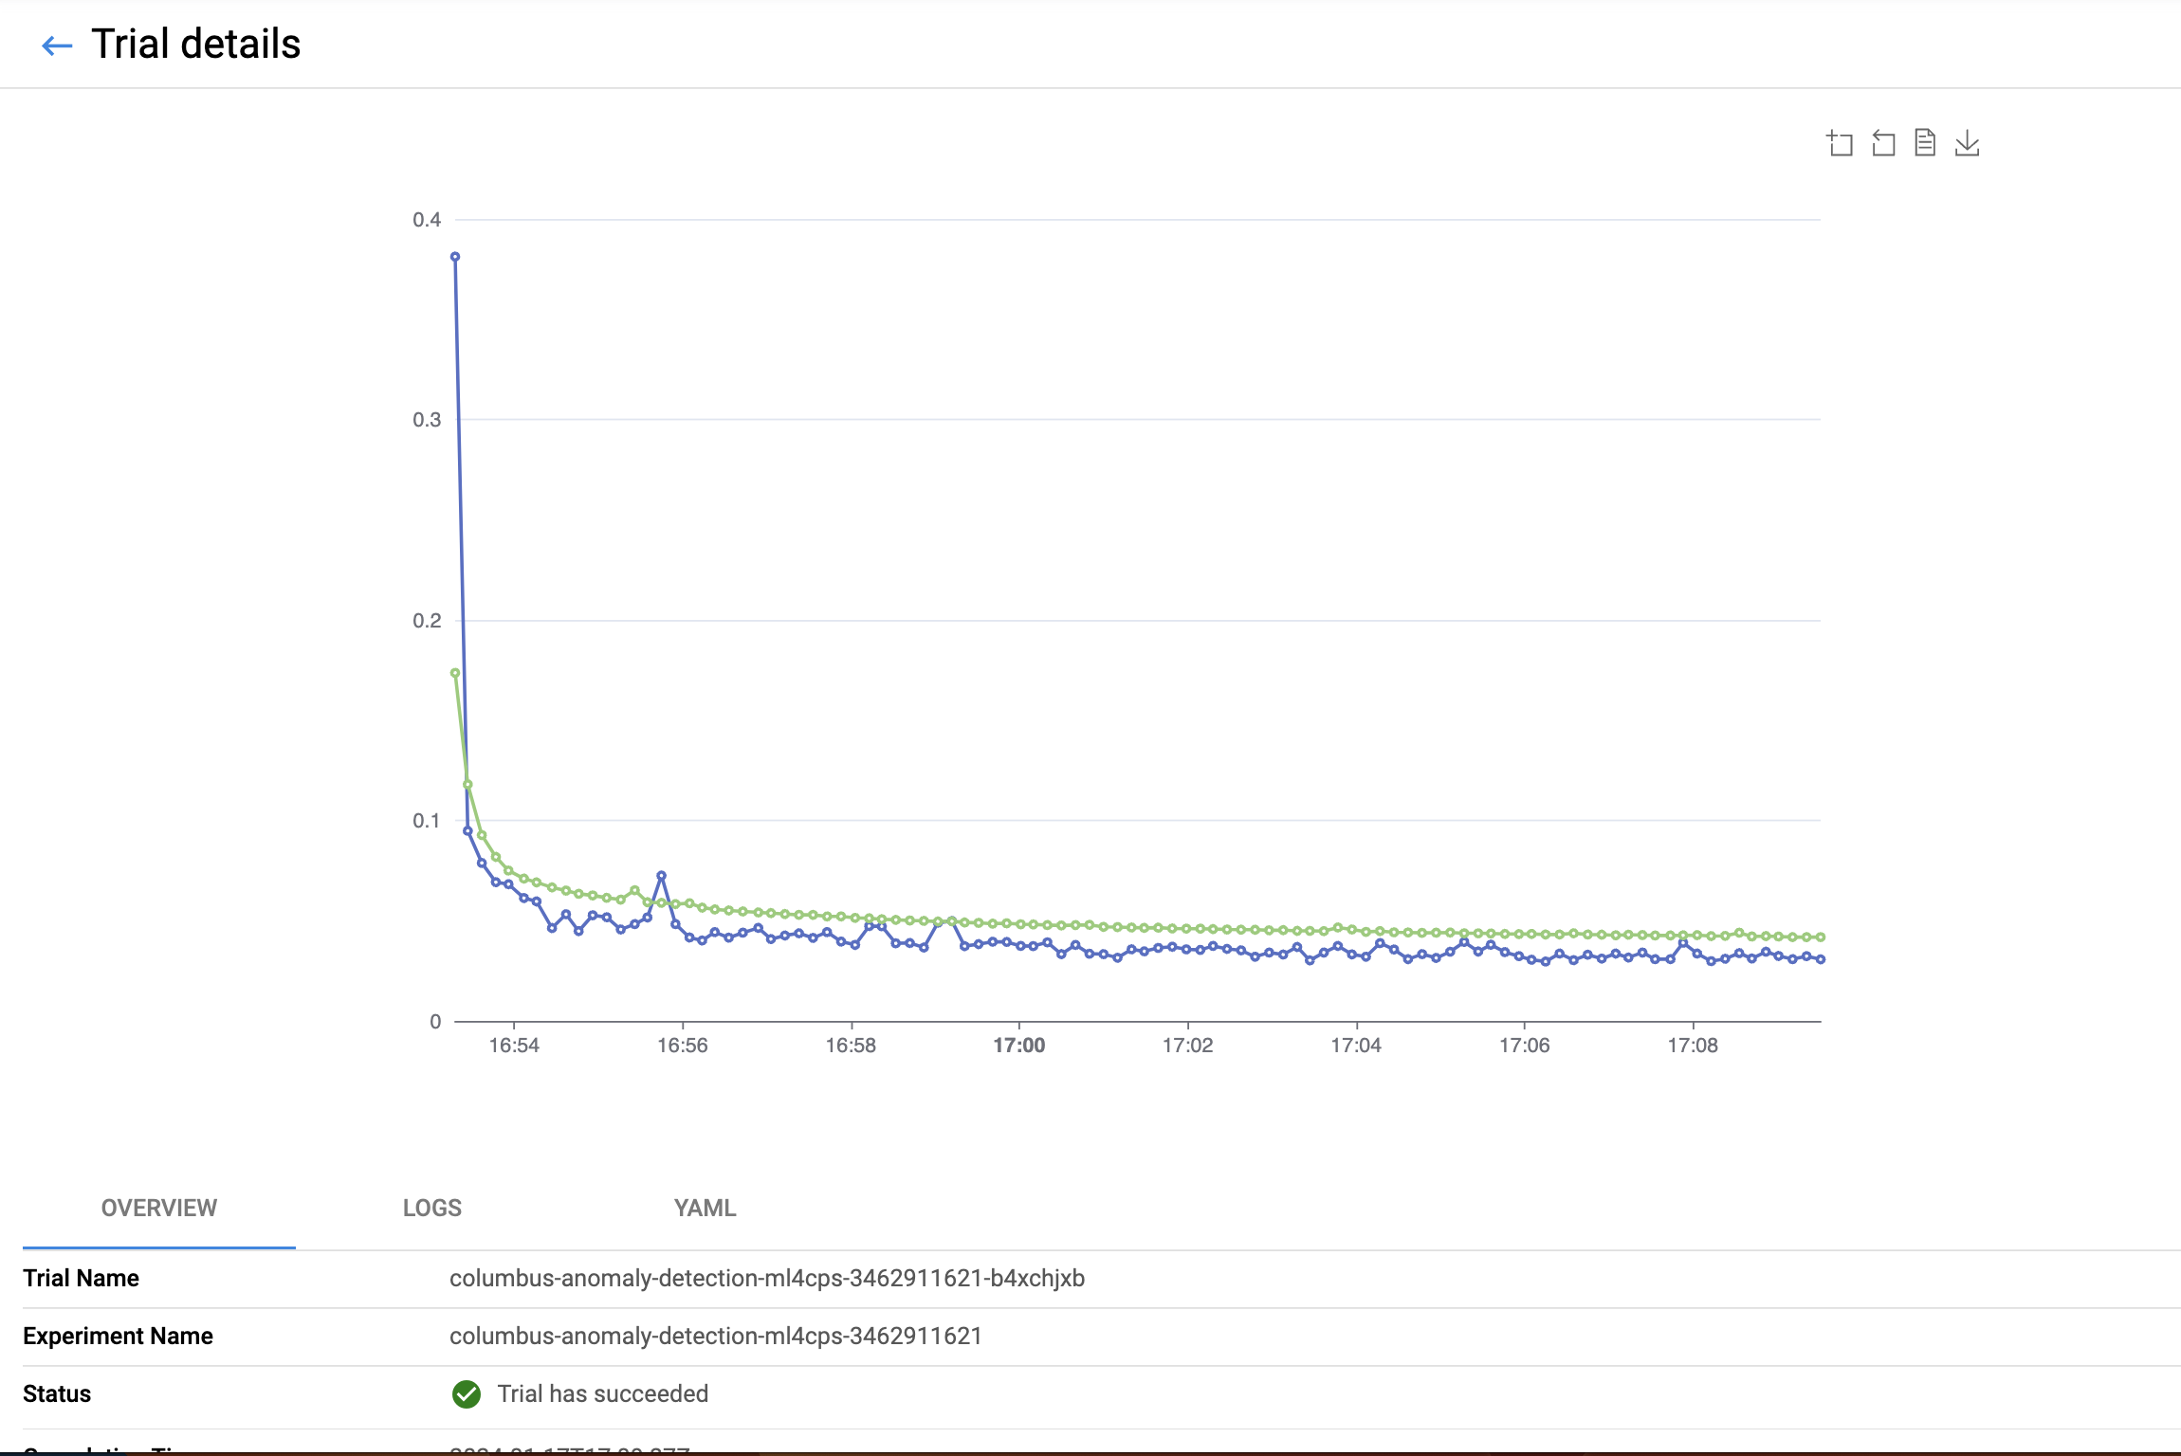This screenshot has height=1456, width=2181.
Task: Click the 0.4 y-axis label
Action: [x=427, y=220]
